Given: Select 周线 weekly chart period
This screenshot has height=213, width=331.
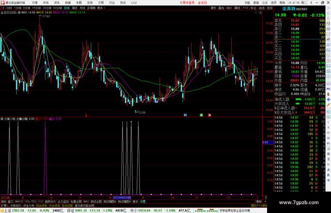Looking at the screenshot, I should 74,8.
